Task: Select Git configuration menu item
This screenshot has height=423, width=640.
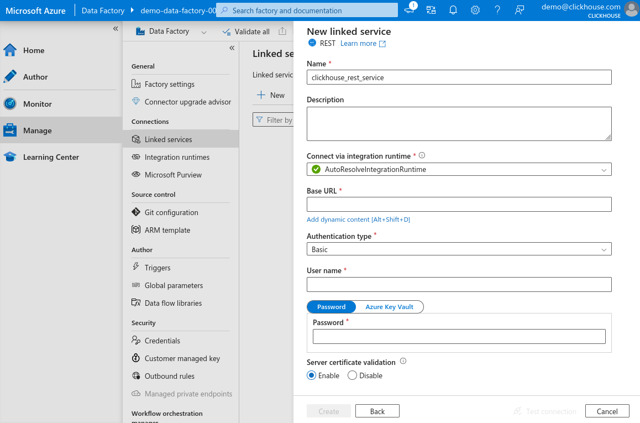Action: click(171, 212)
